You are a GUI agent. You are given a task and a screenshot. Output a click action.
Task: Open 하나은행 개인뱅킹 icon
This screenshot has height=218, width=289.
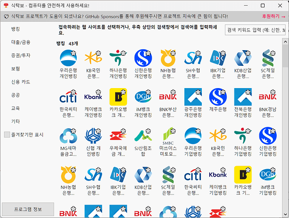tap(118, 58)
